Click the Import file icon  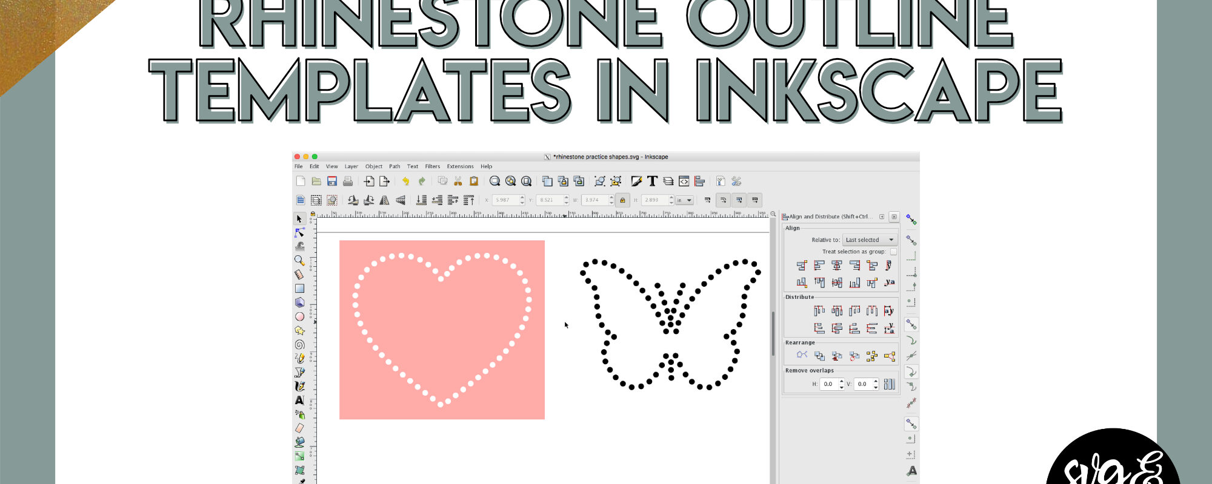click(x=368, y=181)
